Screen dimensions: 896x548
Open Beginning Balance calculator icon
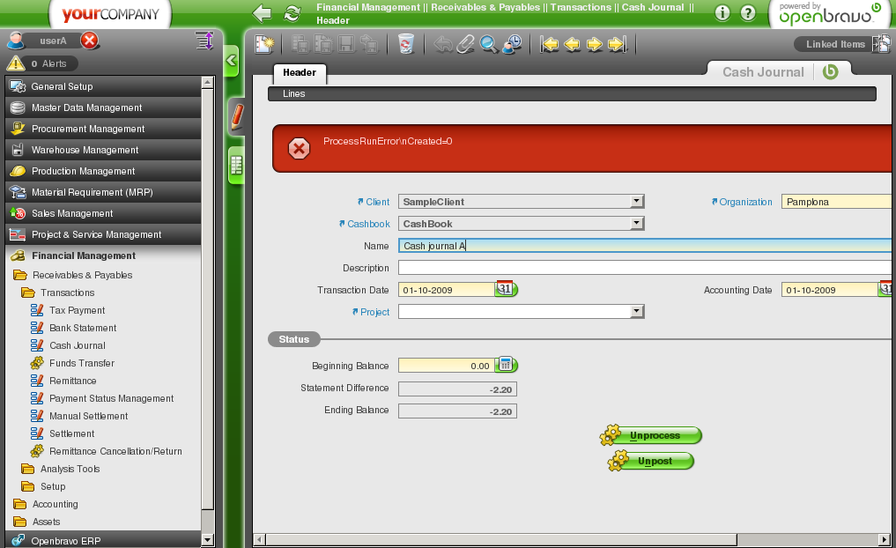coord(506,365)
